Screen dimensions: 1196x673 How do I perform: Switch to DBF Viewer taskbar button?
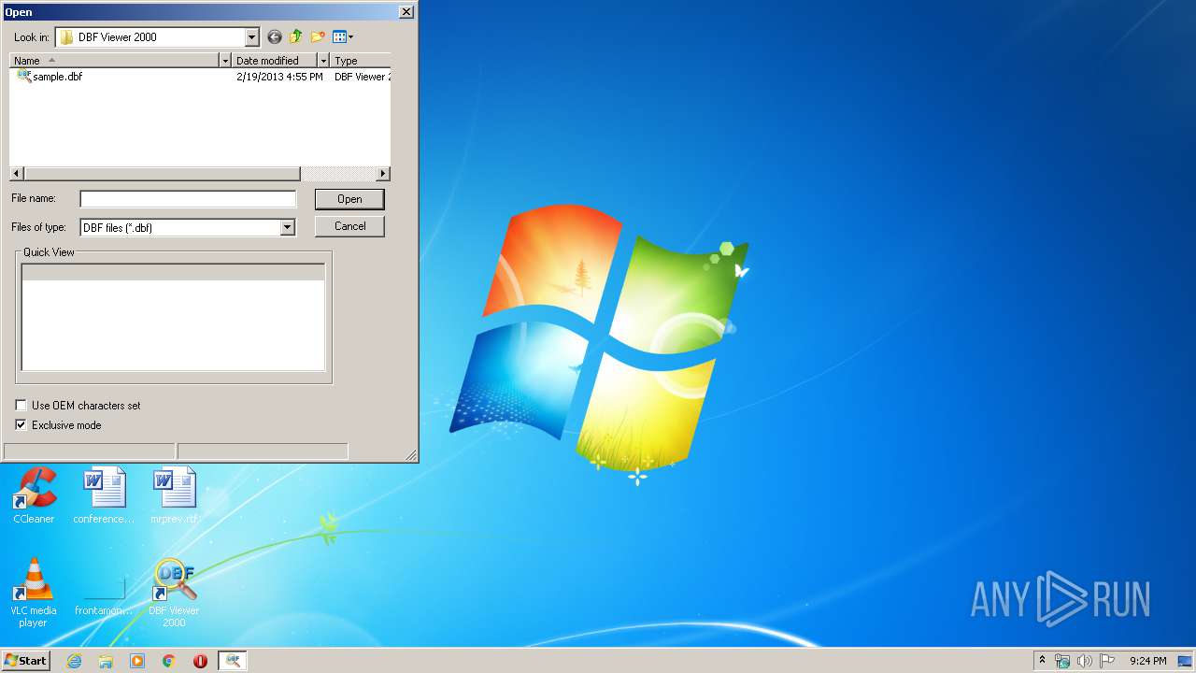[233, 661]
